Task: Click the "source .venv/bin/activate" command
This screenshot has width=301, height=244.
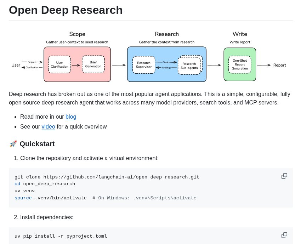Action: (51, 198)
